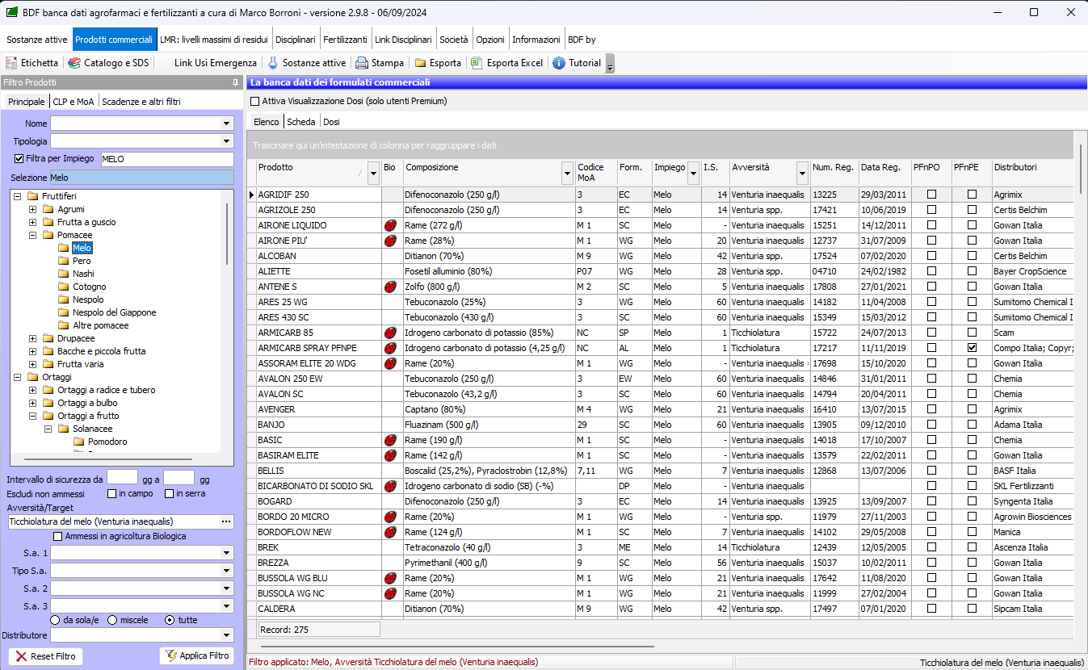Image resolution: width=1088 pixels, height=670 pixels.
Task: Uncheck PFnPE for ARMICARB SPRAY PFNPE
Action: tap(972, 348)
